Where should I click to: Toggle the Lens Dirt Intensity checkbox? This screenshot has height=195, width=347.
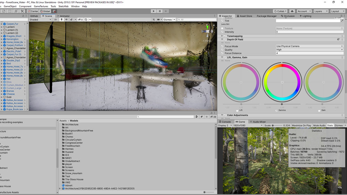point(222,32)
